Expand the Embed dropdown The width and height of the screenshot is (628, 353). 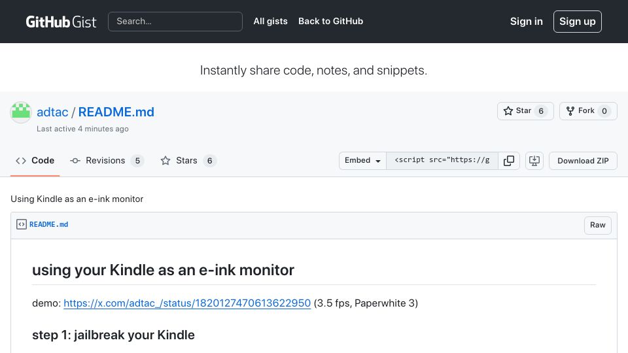(362, 161)
